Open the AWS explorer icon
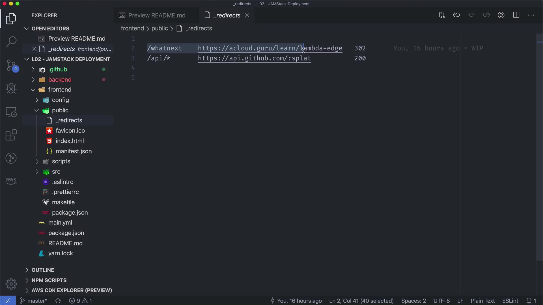Viewport: 543px width, 305px height. click(11, 180)
